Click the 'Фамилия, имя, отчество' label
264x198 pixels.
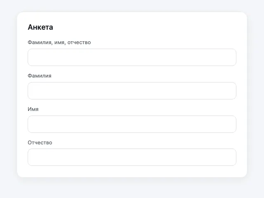coord(59,42)
